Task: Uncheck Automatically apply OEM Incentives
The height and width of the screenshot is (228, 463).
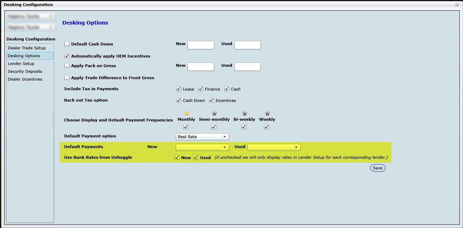Action: pyautogui.click(x=67, y=56)
